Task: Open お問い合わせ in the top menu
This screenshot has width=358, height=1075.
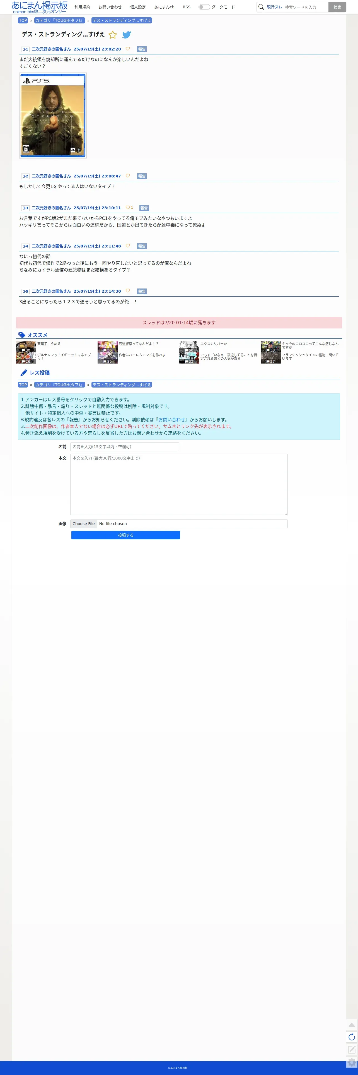Action: tap(110, 7)
